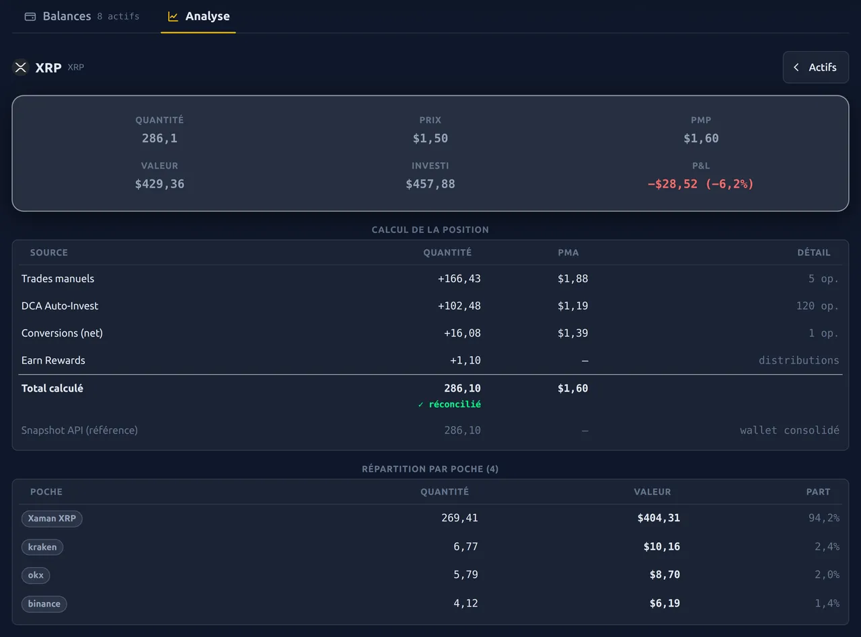The image size is (861, 637).
Task: Click the Trades manuels quantity +166,43
Action: [459, 279]
